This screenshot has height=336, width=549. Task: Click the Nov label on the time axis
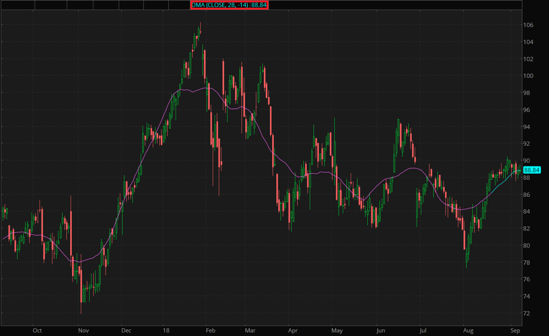83,330
